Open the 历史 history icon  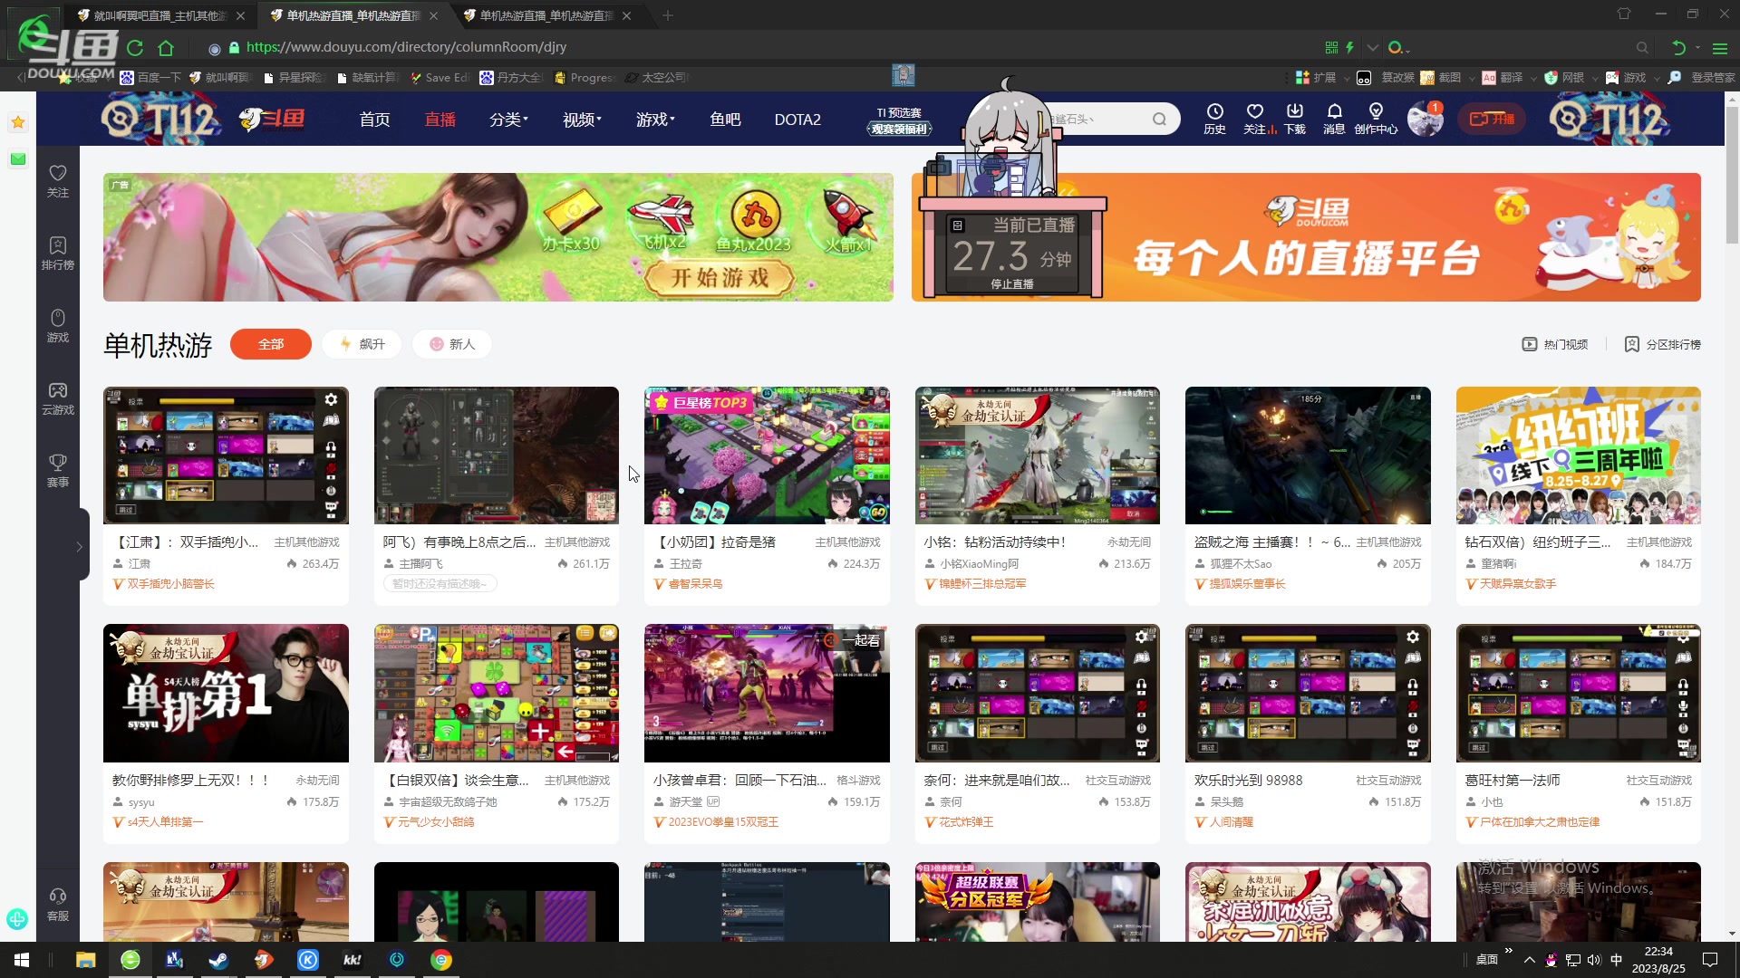pyautogui.click(x=1214, y=119)
